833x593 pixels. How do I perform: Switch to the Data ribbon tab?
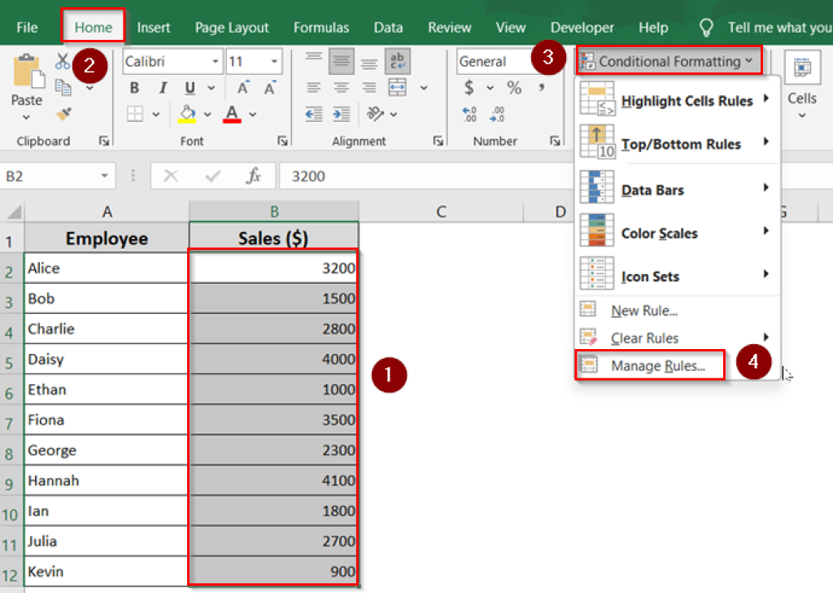pyautogui.click(x=388, y=27)
